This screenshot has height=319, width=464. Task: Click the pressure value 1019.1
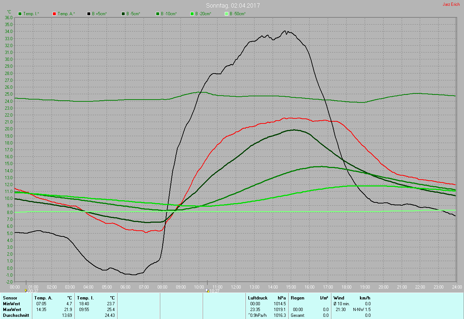(x=279, y=310)
